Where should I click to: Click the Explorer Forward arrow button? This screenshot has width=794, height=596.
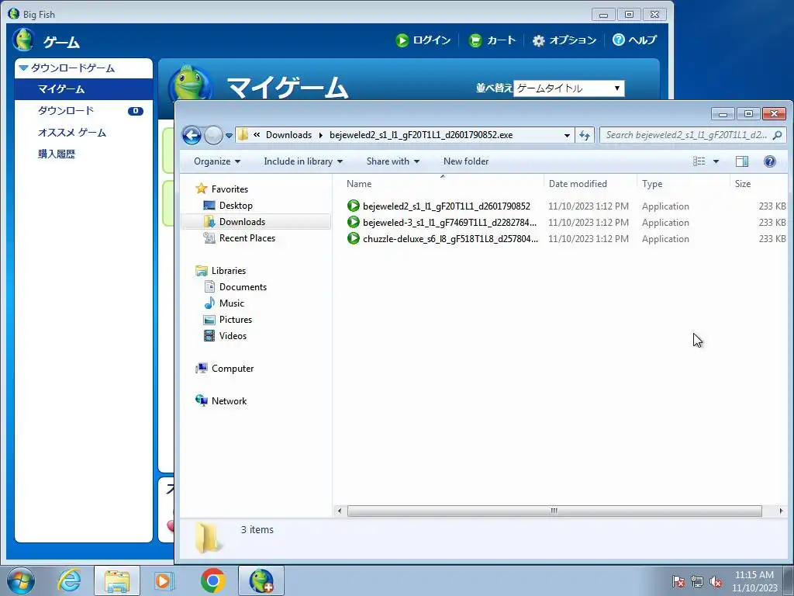coord(213,135)
